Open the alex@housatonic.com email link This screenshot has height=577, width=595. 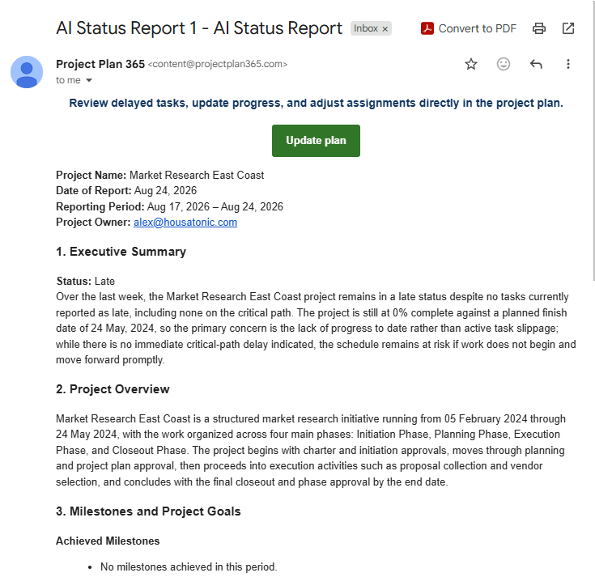[185, 223]
